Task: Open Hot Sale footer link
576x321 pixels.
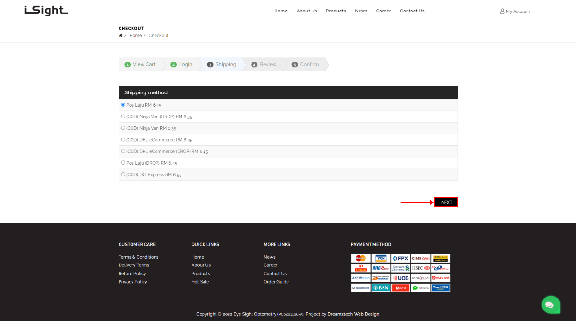Action: [x=200, y=282]
